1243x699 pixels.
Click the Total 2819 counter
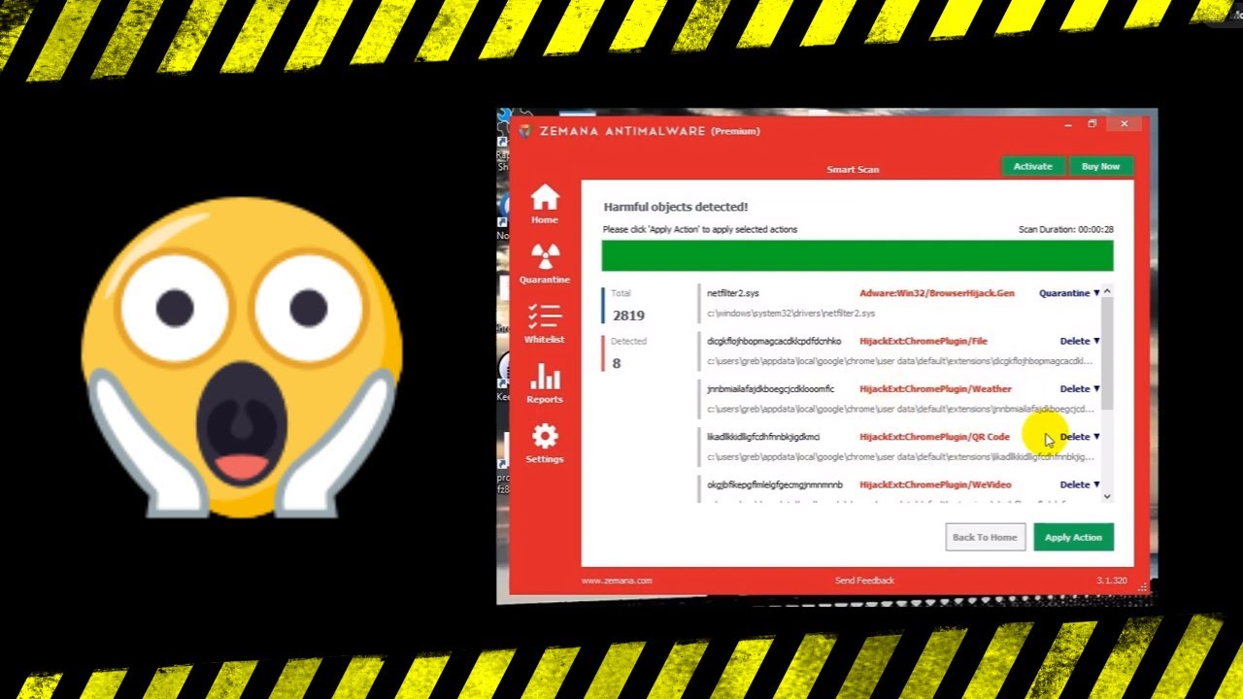628,306
